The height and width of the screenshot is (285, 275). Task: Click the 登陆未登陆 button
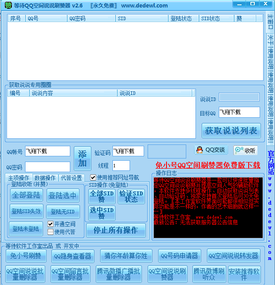(x=26, y=229)
